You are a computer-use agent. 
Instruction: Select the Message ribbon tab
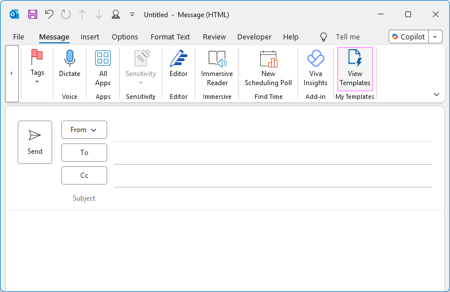pyautogui.click(x=54, y=37)
